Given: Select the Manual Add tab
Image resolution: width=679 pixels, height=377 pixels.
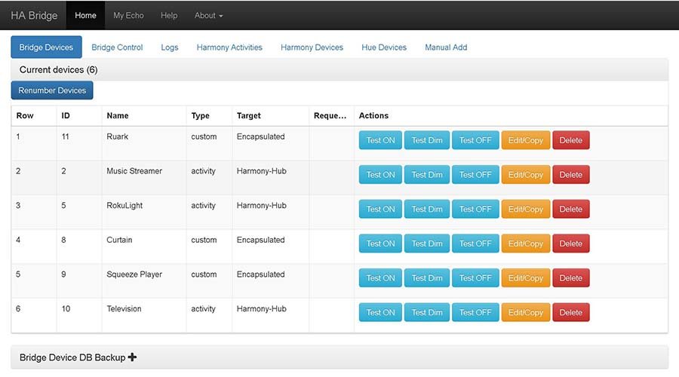Looking at the screenshot, I should coord(446,47).
